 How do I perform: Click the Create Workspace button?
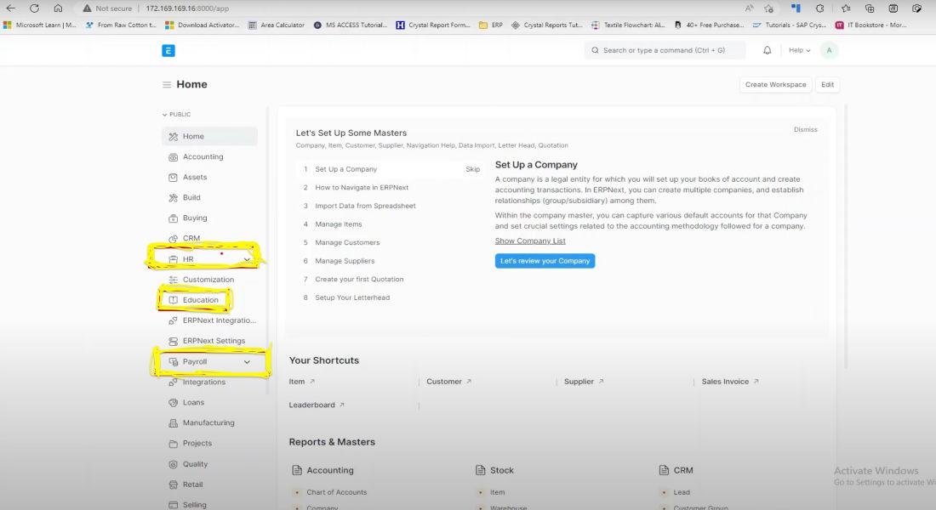(x=775, y=85)
